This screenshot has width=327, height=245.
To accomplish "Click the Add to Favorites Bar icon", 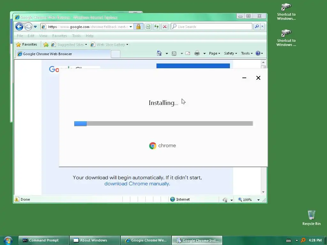I will 46,45.
